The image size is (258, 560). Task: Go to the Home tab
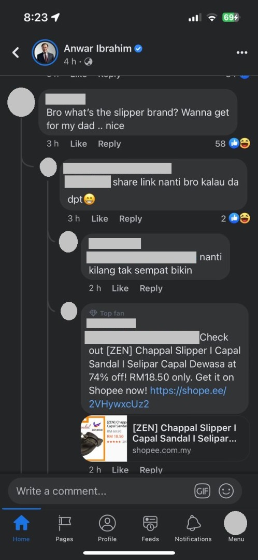tap(21, 528)
